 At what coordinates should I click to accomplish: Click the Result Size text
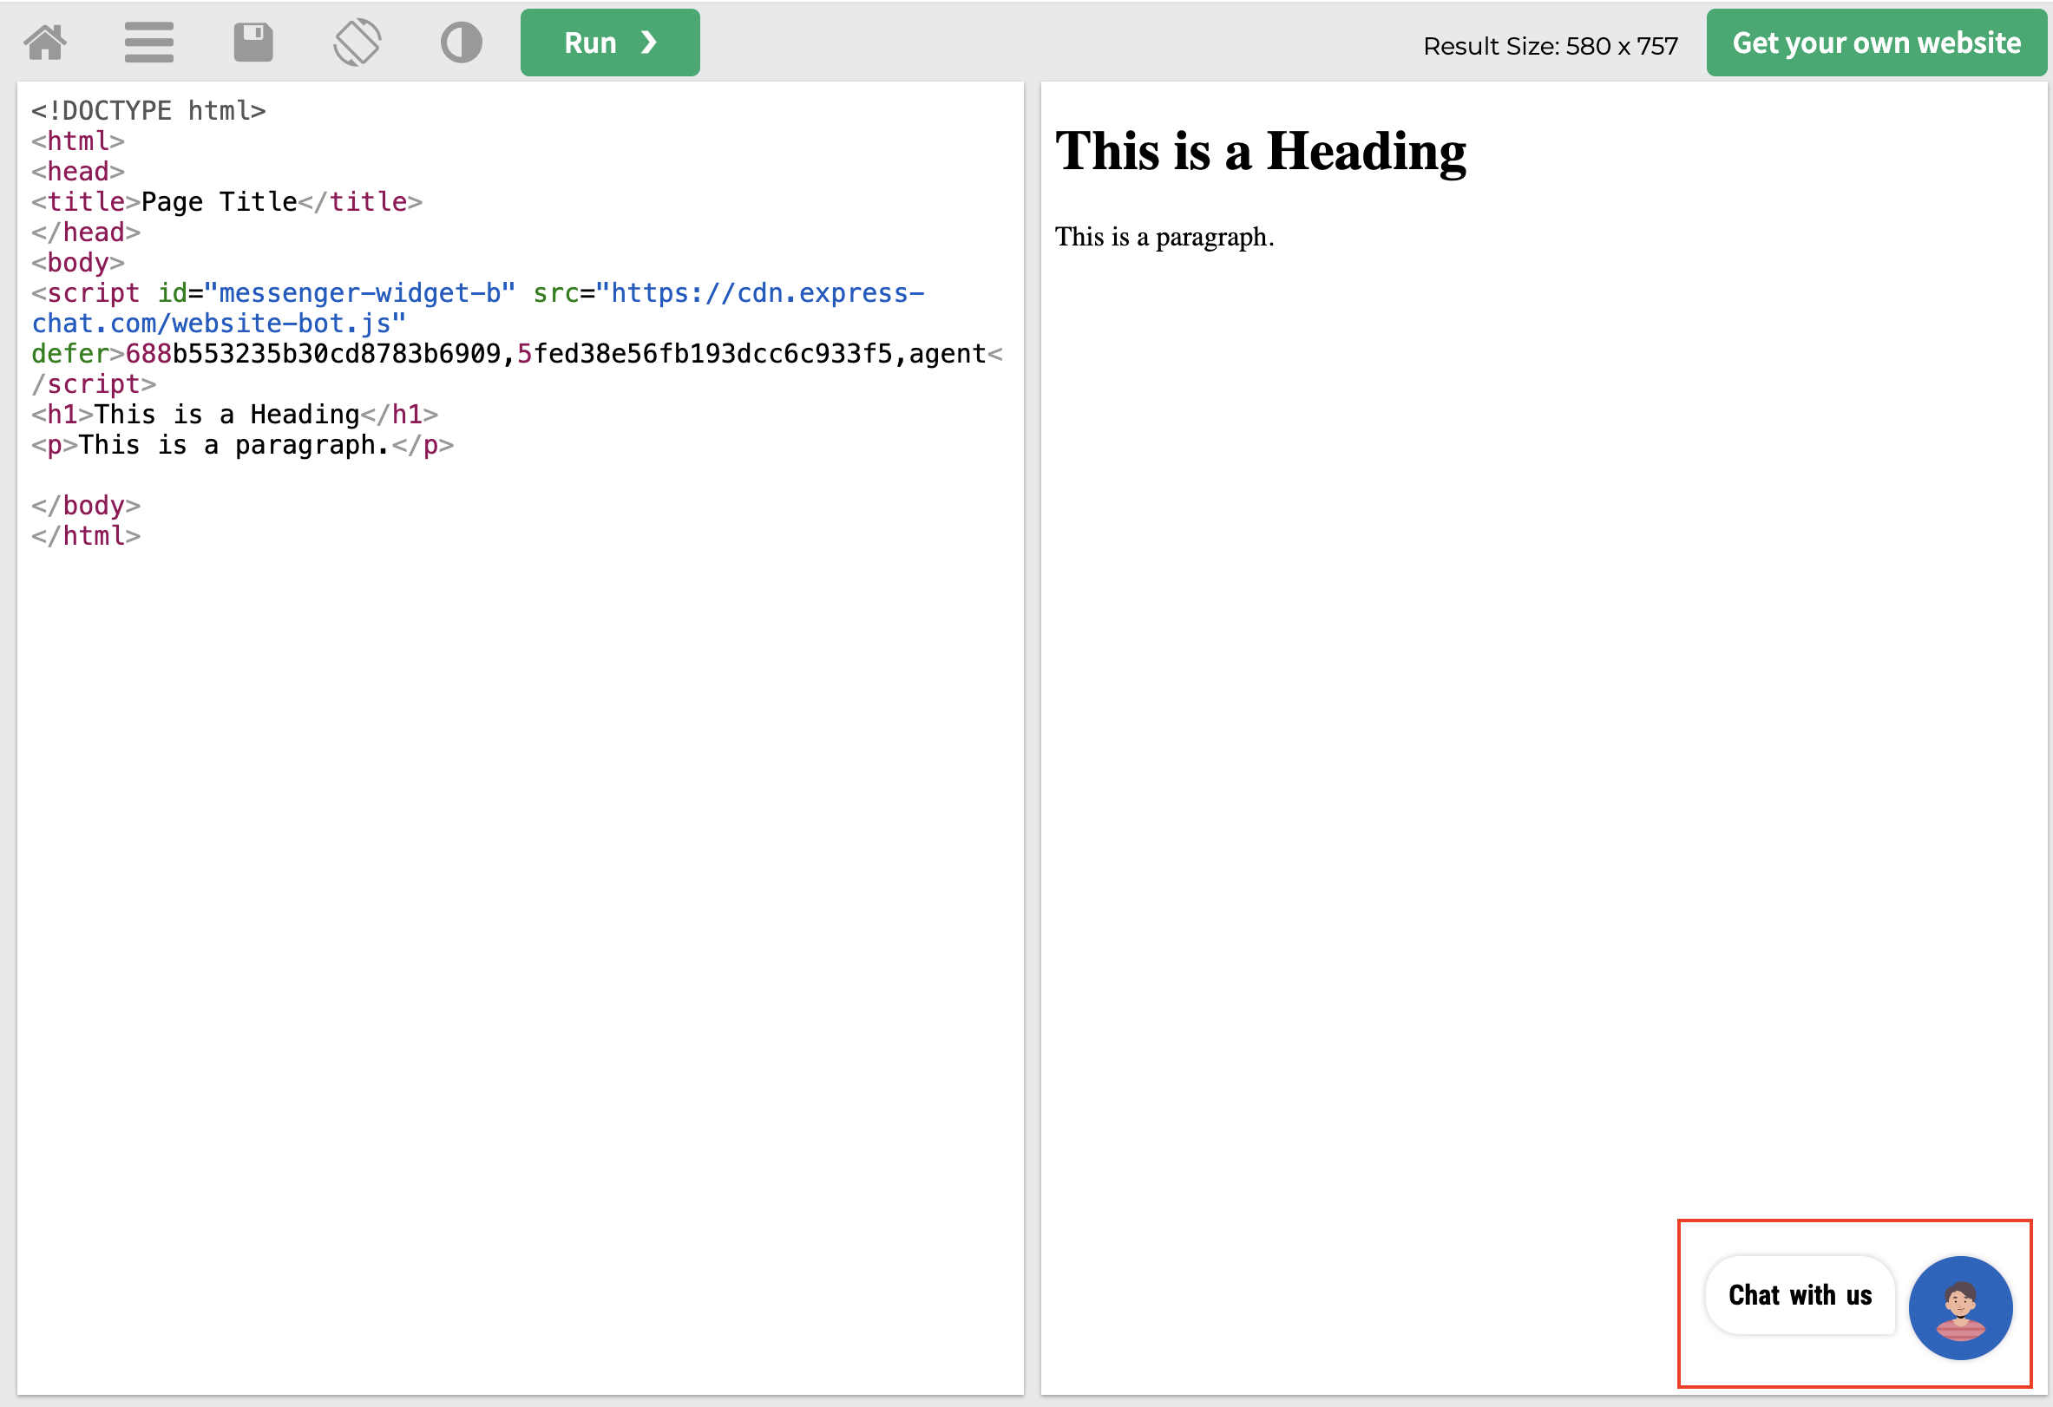click(1550, 46)
